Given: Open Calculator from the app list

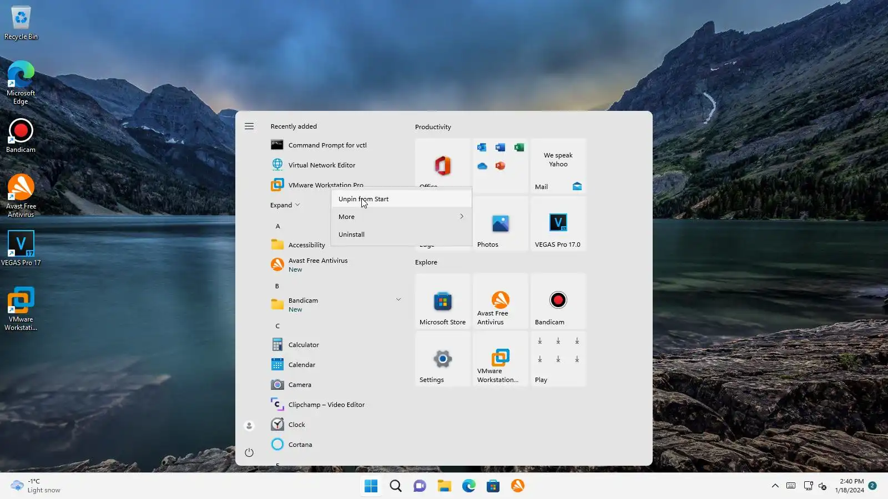Looking at the screenshot, I should [x=335, y=345].
